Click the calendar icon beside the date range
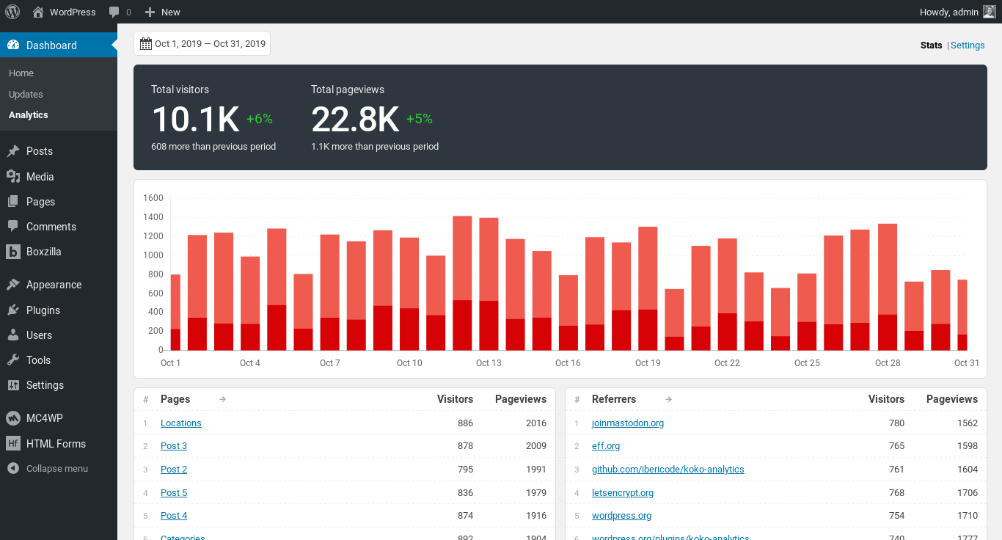Image resolution: width=1002 pixels, height=540 pixels. point(145,43)
